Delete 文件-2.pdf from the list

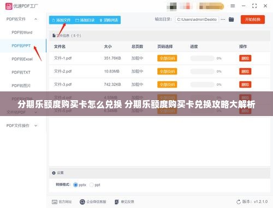tap(245, 71)
